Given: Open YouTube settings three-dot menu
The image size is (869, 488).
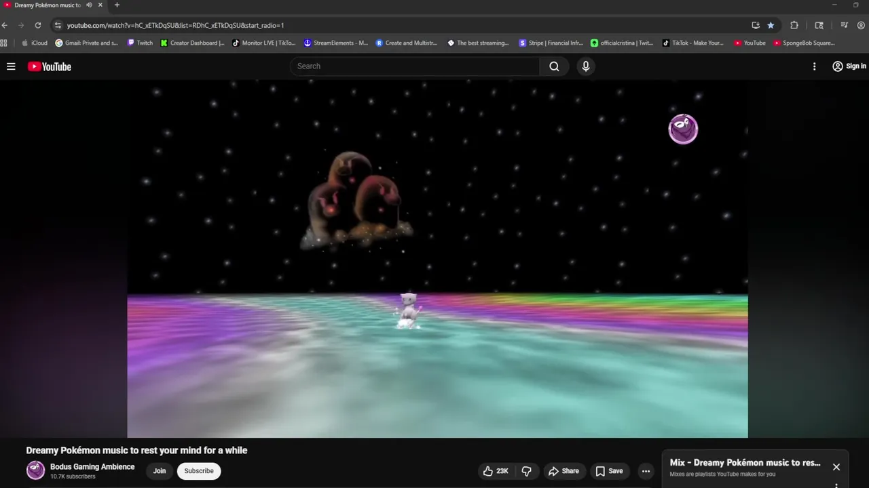Looking at the screenshot, I should [x=814, y=66].
